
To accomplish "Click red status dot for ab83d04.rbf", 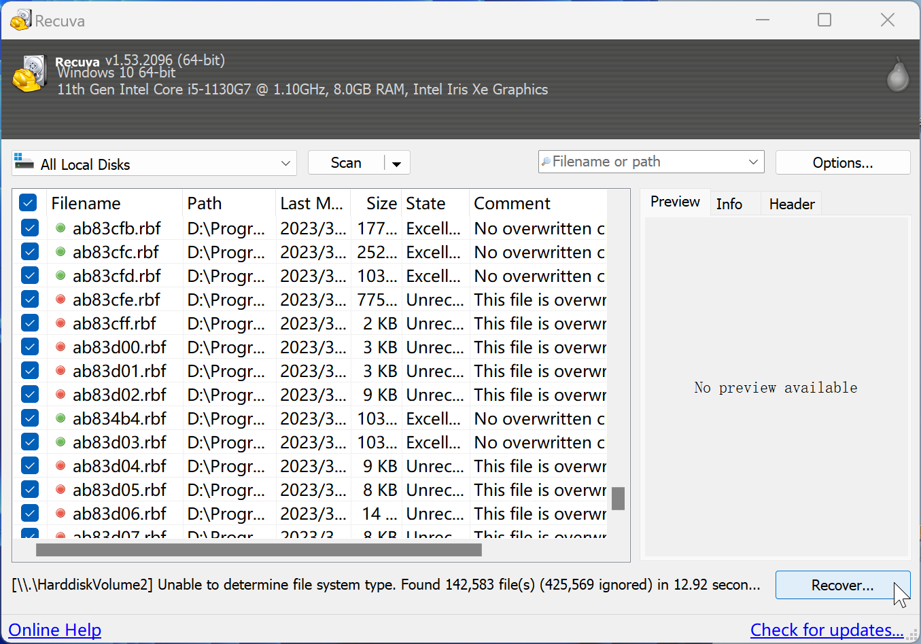I will pos(60,466).
